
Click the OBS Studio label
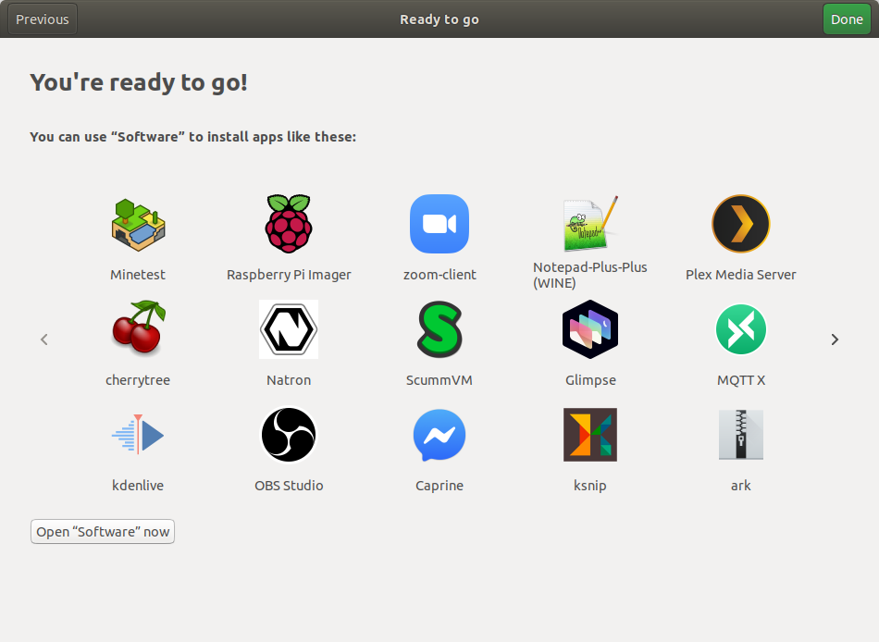(289, 486)
